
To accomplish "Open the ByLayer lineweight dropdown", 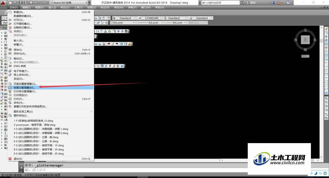I will 176,22.
